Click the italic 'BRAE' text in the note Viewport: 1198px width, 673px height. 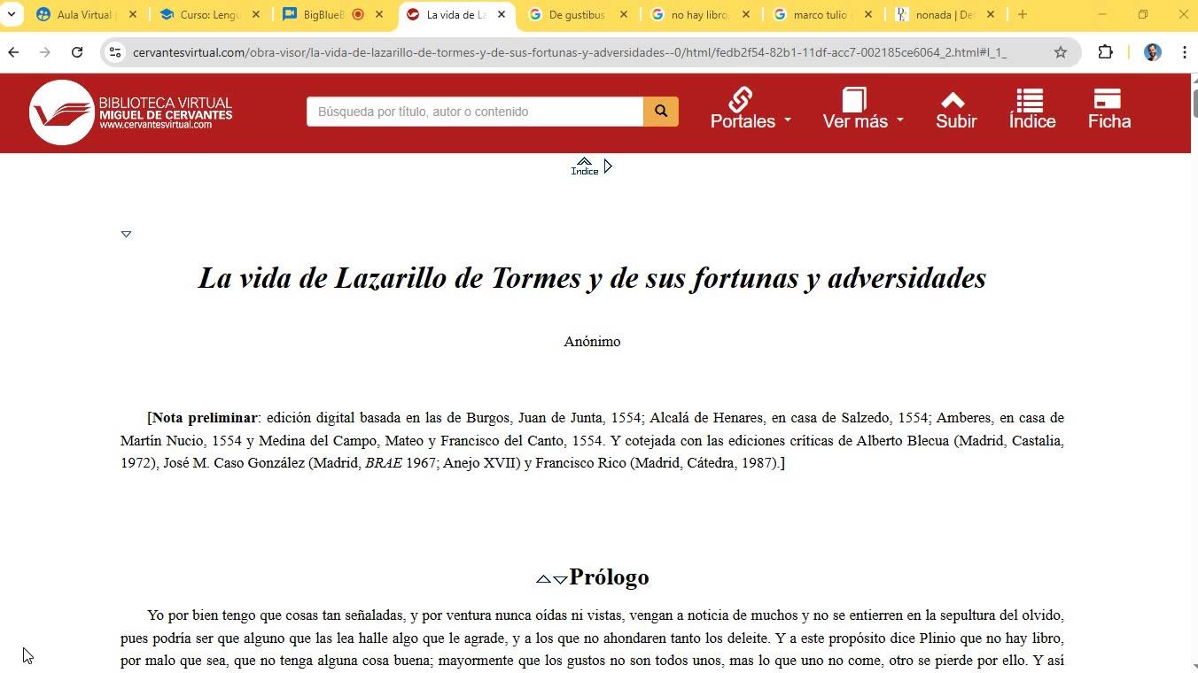click(383, 463)
